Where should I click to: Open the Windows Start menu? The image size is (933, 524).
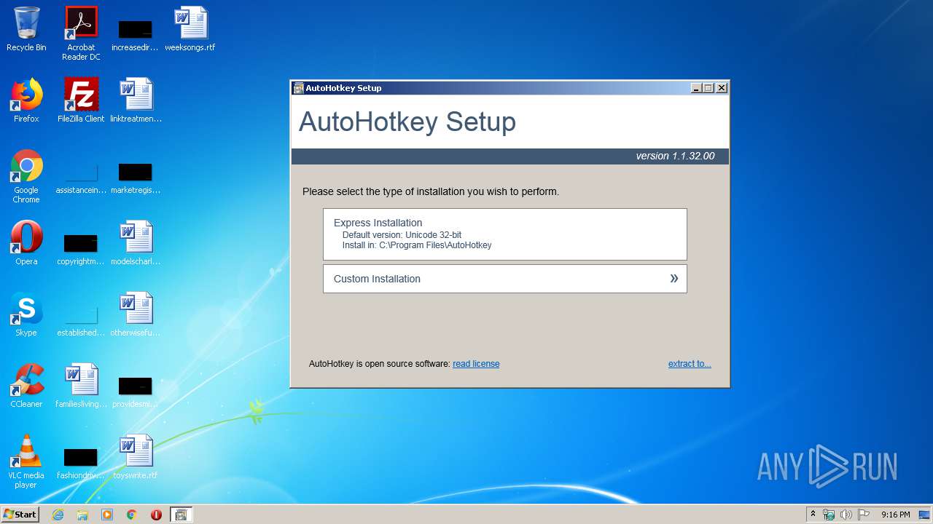20,515
